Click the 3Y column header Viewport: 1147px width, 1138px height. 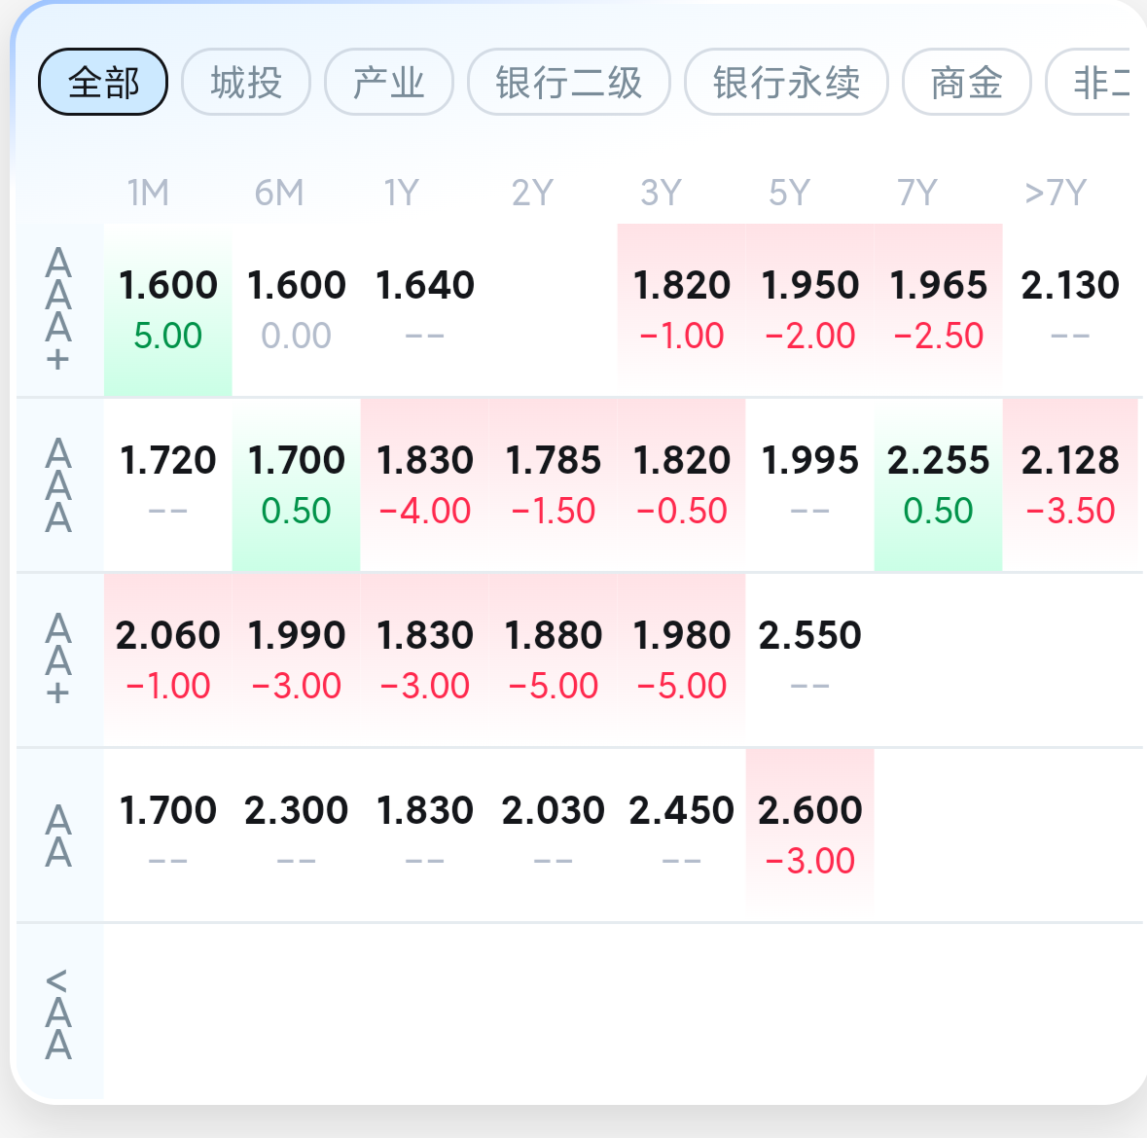pyautogui.click(x=662, y=194)
